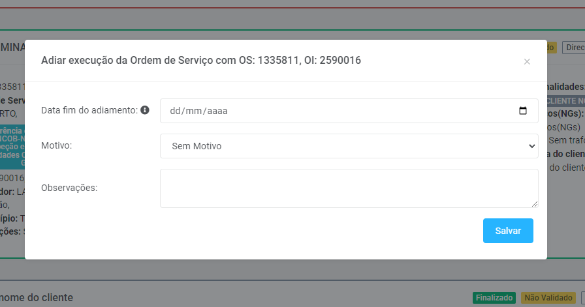Select the year segment "aaaa" of the date
The width and height of the screenshot is (585, 307).
click(216, 111)
